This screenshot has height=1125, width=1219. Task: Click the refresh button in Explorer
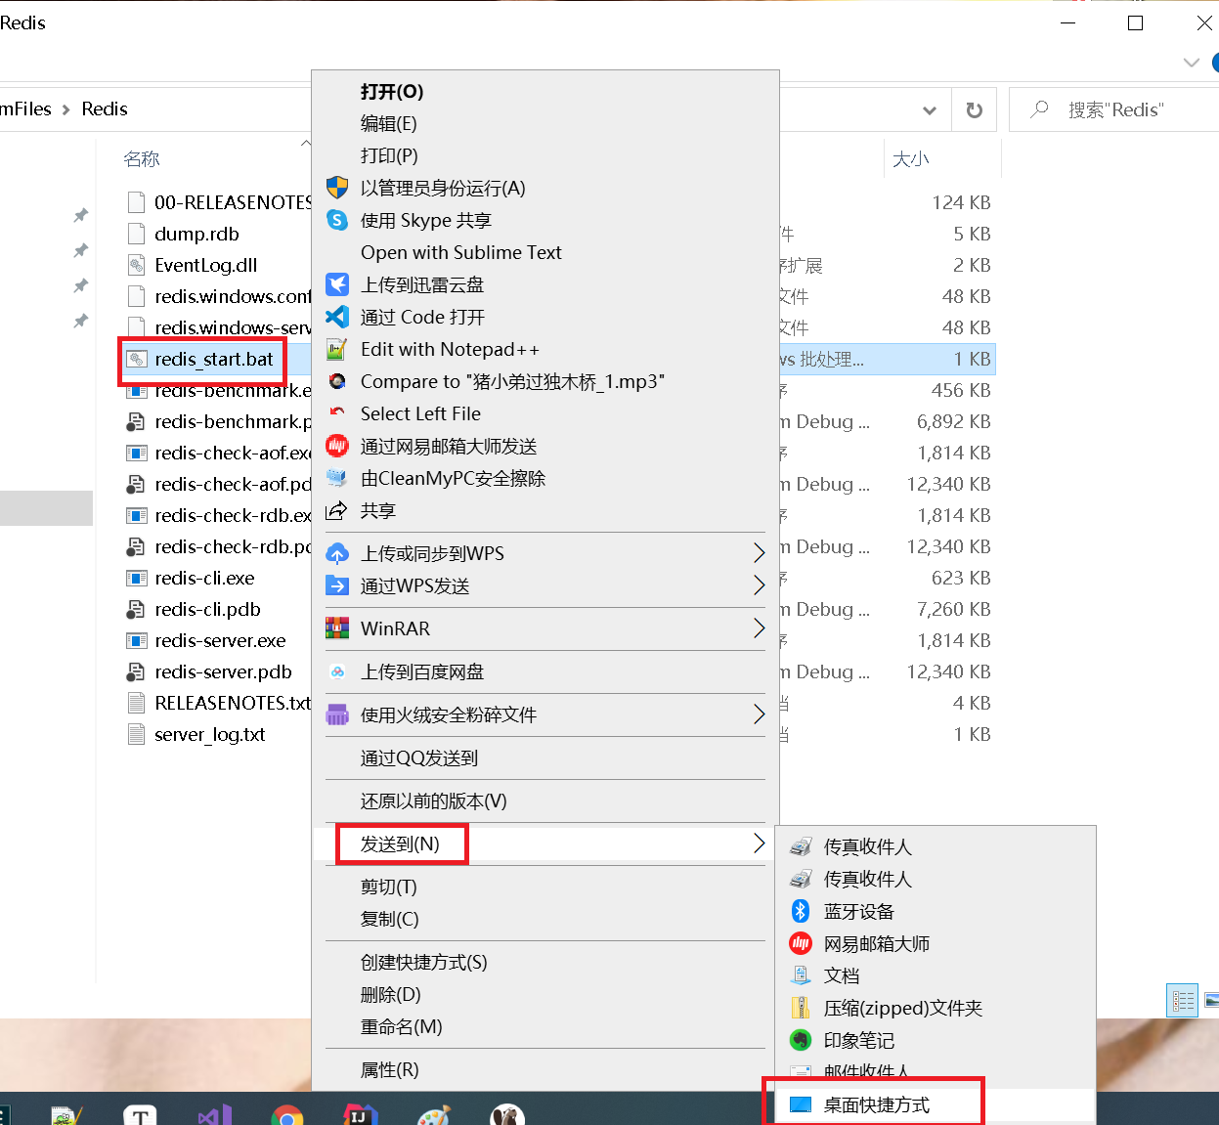pyautogui.click(x=974, y=109)
